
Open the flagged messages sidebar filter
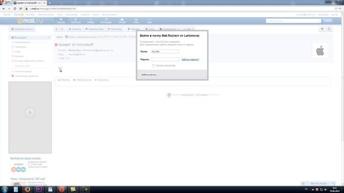point(25,76)
